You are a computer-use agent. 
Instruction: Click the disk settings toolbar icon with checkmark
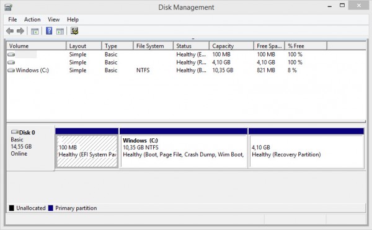click(x=74, y=31)
